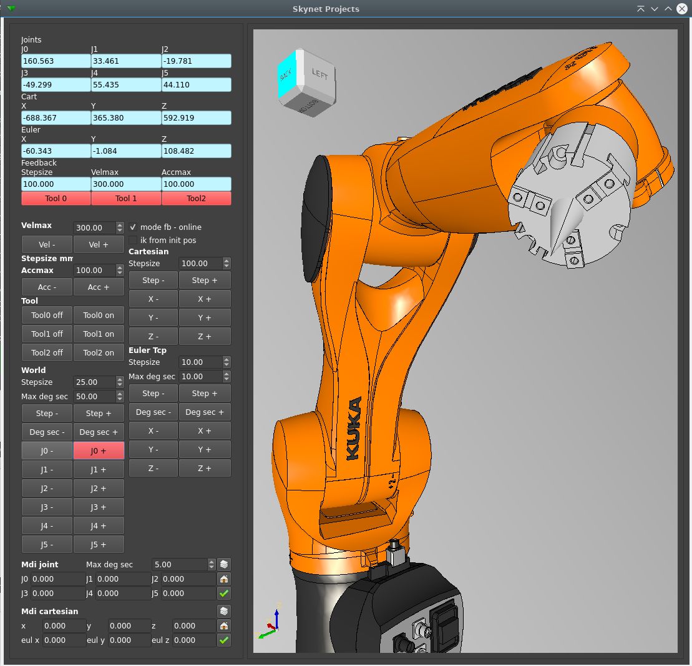Click the World Max deg sec spin arrows
Image resolution: width=692 pixels, height=666 pixels.
click(x=120, y=397)
